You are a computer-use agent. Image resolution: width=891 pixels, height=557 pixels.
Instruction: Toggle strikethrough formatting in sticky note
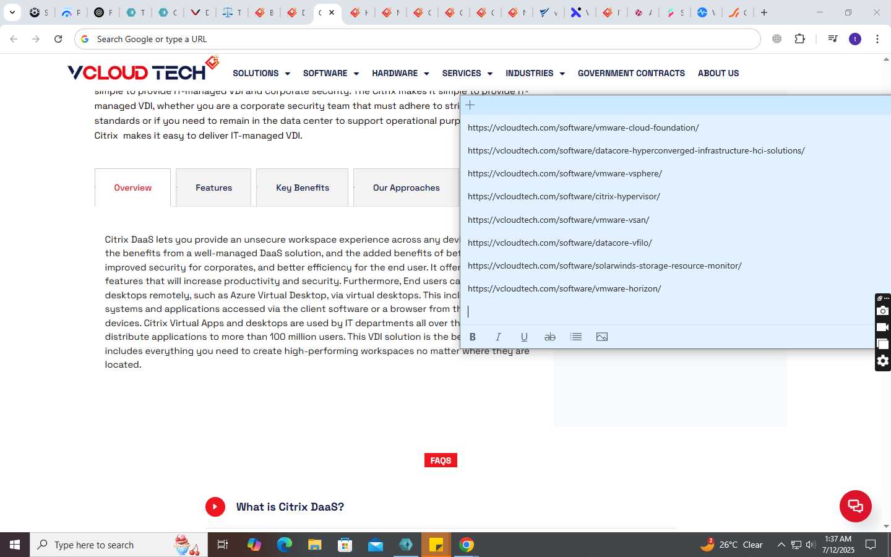pos(549,337)
